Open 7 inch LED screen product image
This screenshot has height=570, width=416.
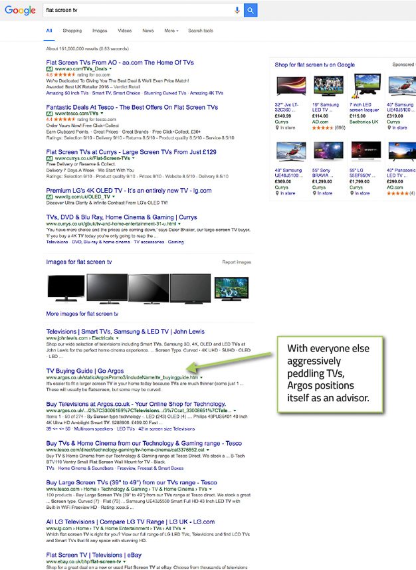tap(367, 86)
